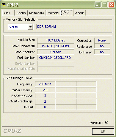
Task: Click the Buffered value field
Action: (102, 52)
